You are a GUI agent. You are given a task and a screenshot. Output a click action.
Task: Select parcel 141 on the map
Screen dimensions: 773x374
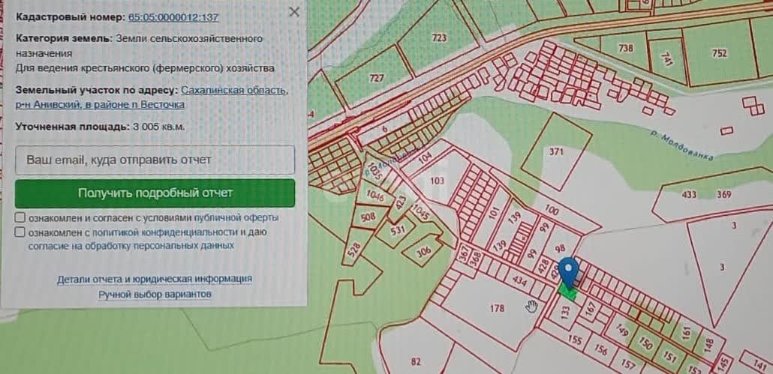click(760, 364)
